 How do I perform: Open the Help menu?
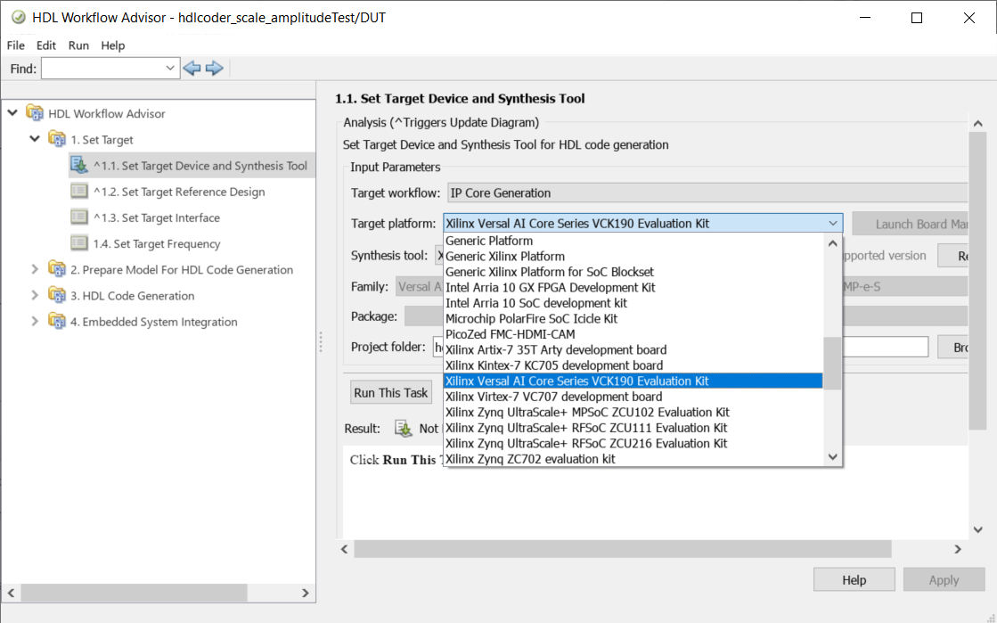[x=113, y=45]
